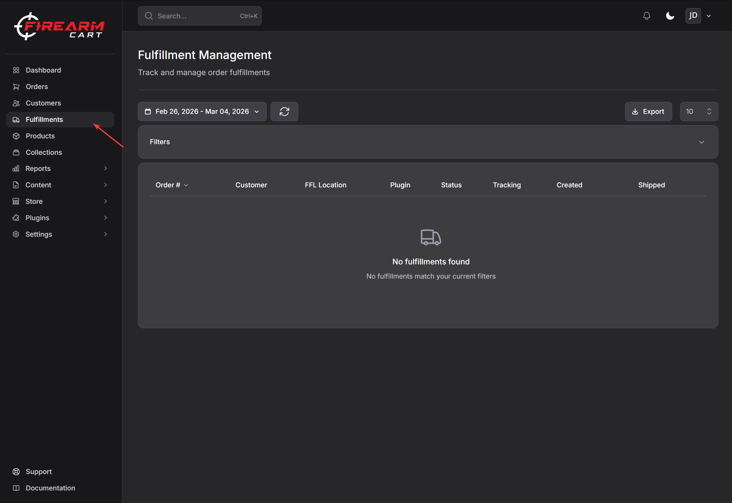The height and width of the screenshot is (503, 732).
Task: Click the Orders cart icon
Action: point(16,87)
